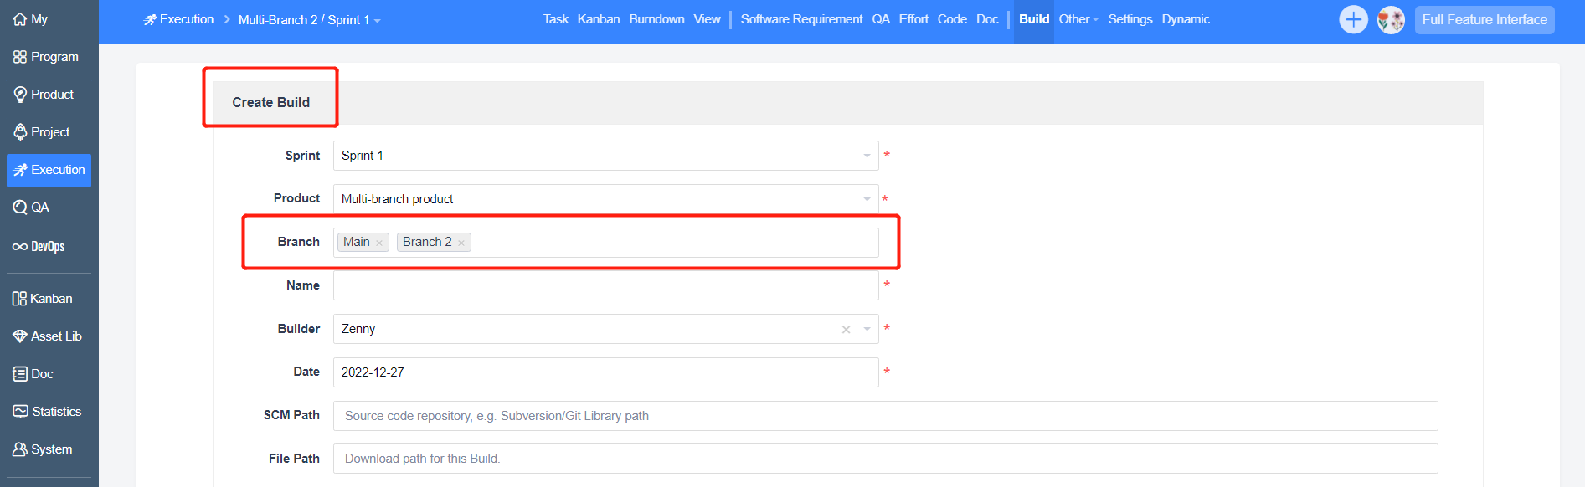Image resolution: width=1585 pixels, height=487 pixels.
Task: Open DevOps infinity icon
Action: tap(20, 247)
